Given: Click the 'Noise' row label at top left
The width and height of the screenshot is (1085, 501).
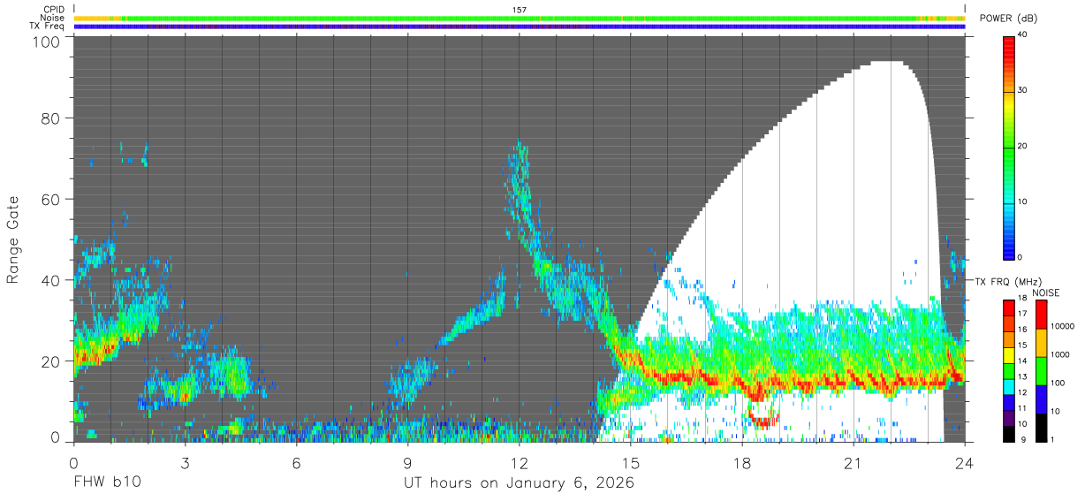Looking at the screenshot, I should point(52,18).
